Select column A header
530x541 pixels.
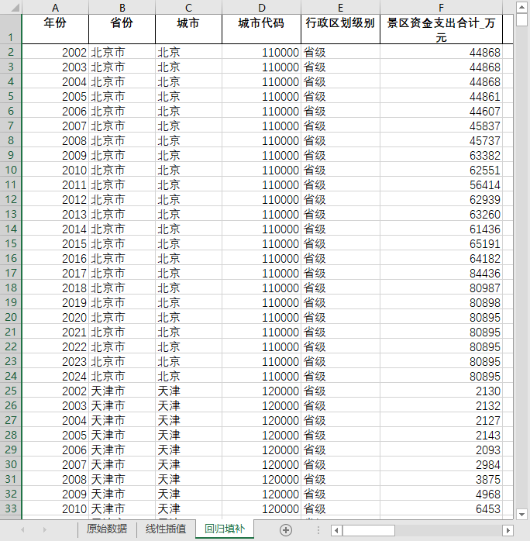click(x=55, y=7)
